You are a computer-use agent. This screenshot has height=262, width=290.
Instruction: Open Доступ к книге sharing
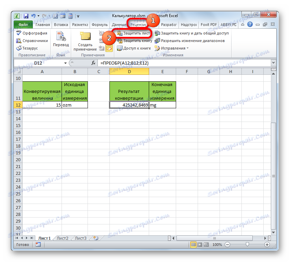tap(134, 48)
